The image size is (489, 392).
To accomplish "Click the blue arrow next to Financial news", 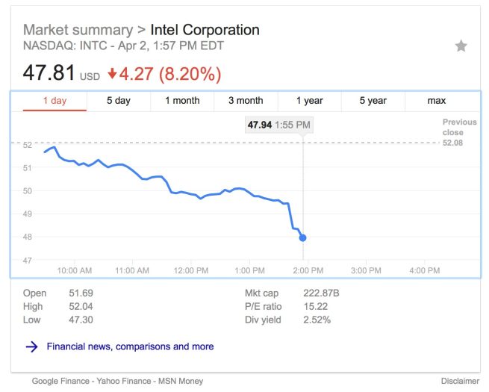I will (32, 346).
